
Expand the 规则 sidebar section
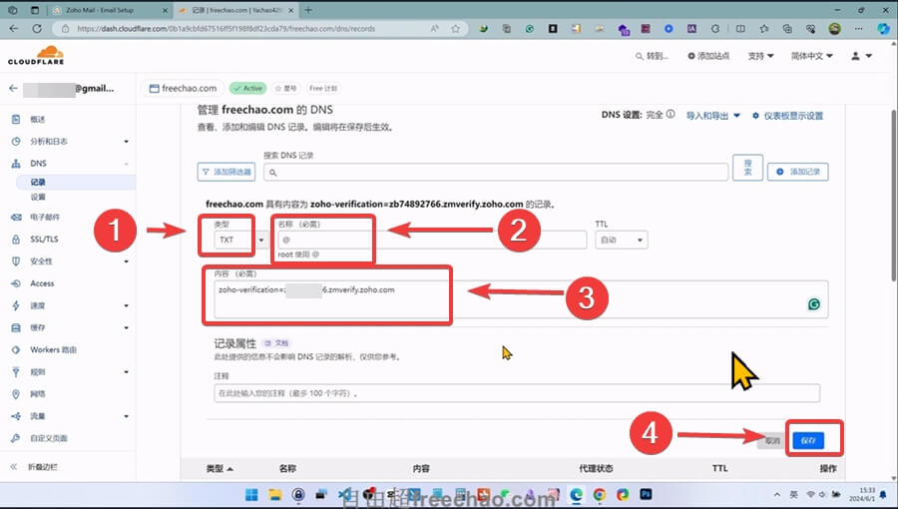click(126, 372)
